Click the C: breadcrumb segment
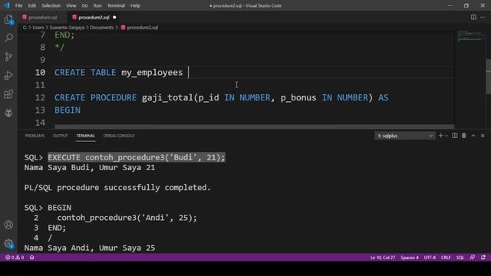The height and width of the screenshot is (276, 491). [x=25, y=28]
